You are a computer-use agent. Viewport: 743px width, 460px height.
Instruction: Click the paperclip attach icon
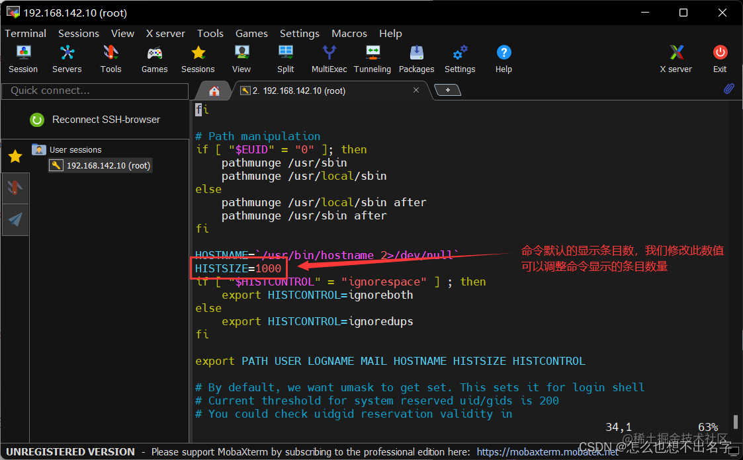pyautogui.click(x=729, y=89)
